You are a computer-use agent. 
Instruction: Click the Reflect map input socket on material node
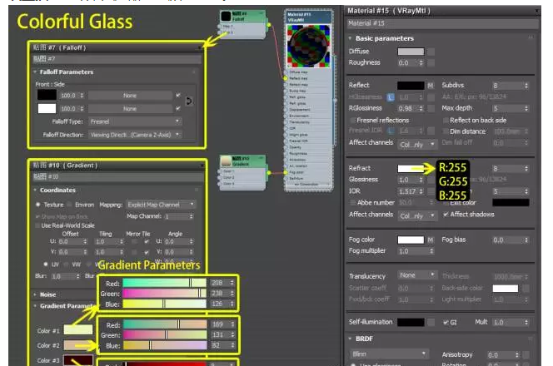click(x=286, y=79)
